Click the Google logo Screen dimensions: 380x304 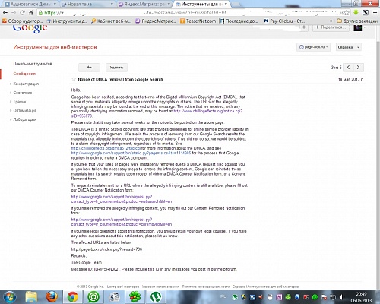click(x=30, y=28)
